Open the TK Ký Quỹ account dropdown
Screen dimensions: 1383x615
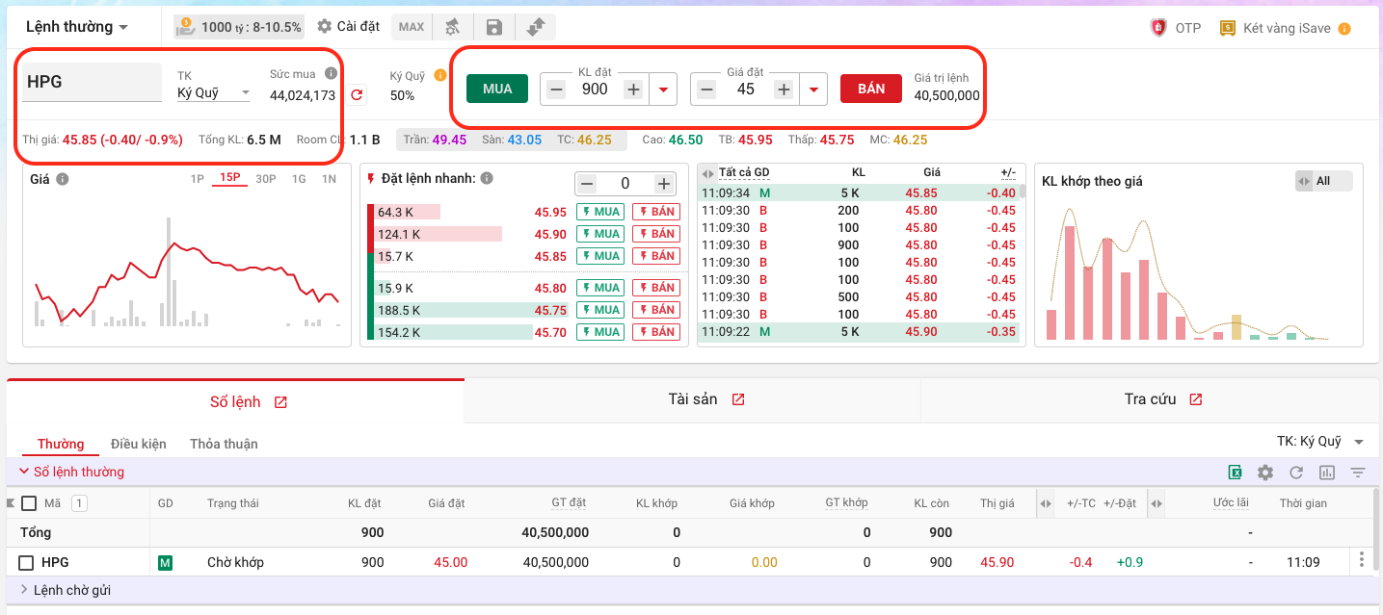pyautogui.click(x=213, y=93)
